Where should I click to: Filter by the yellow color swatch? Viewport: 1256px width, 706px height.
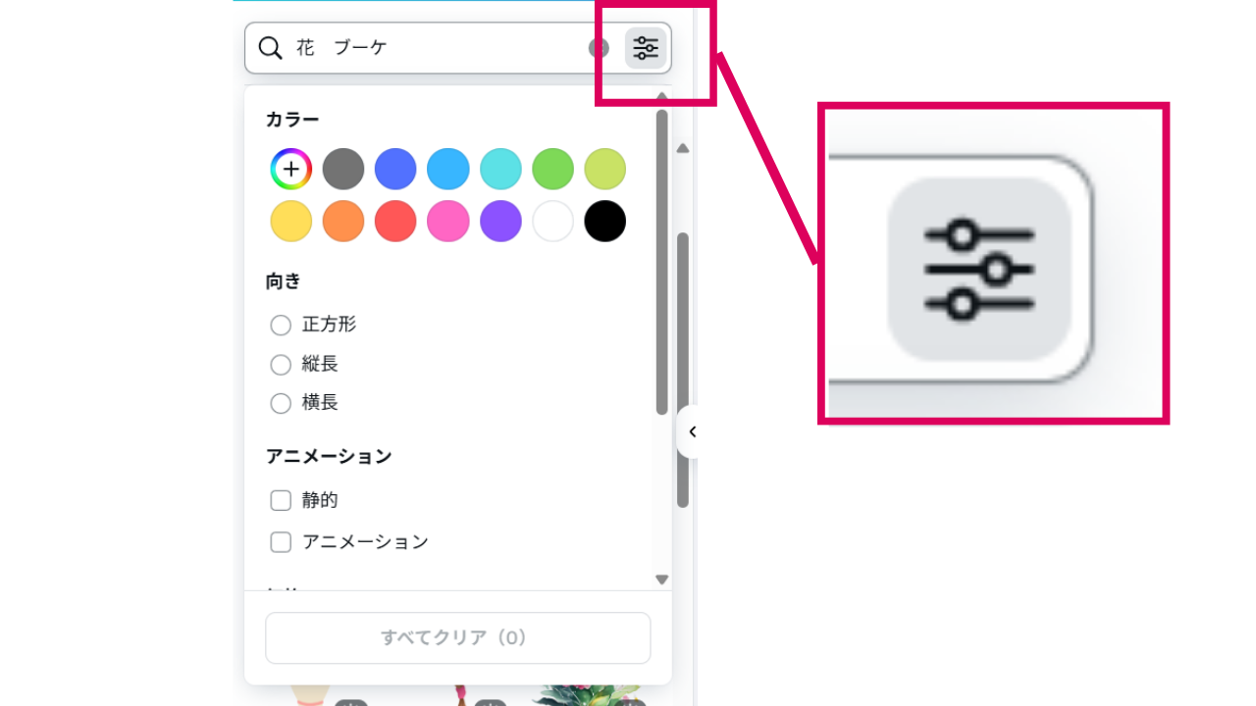291,222
